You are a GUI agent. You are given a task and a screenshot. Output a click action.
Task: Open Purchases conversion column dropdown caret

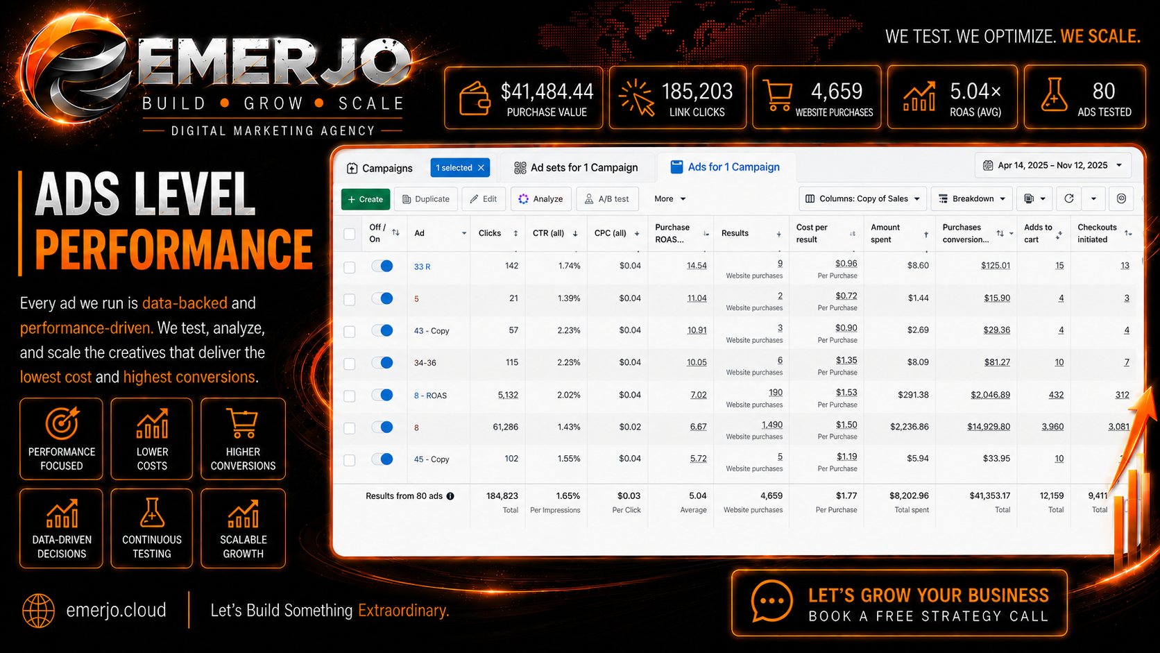click(1011, 234)
